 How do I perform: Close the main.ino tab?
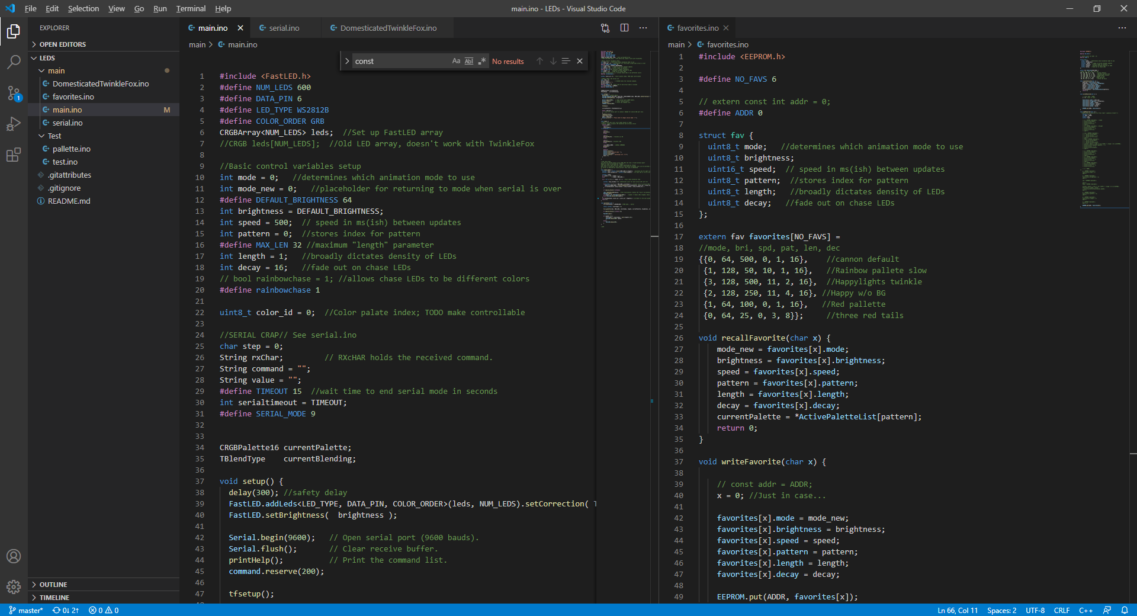click(240, 28)
